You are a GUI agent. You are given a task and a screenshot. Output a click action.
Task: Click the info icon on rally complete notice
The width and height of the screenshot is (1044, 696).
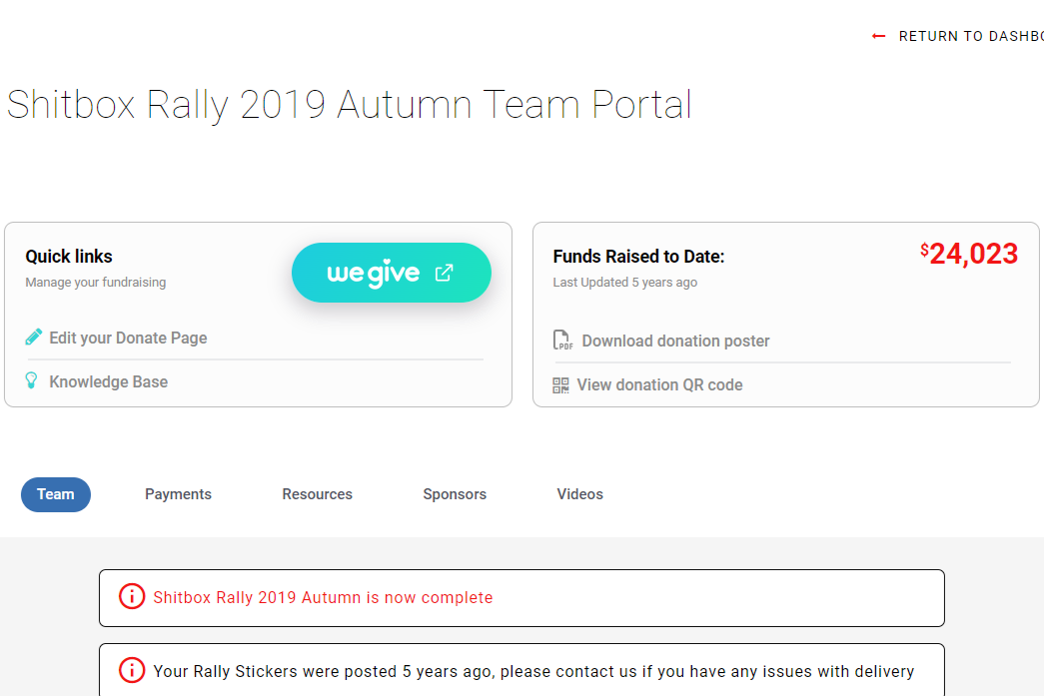132,597
